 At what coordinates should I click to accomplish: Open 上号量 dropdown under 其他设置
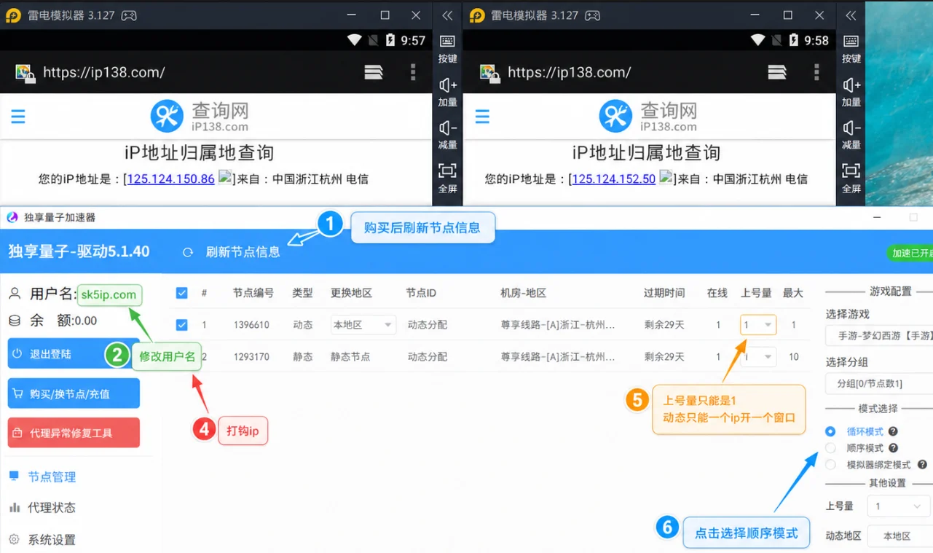899,506
